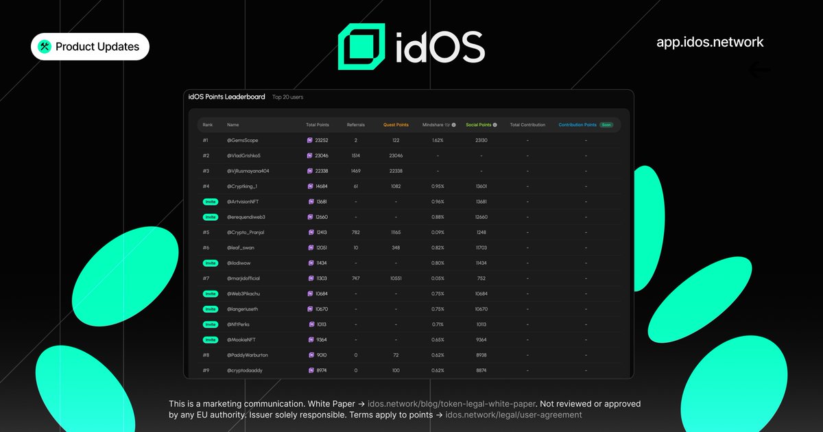Click the points icon in @Crypto_Pranjal row
This screenshot has width=823, height=432.
[310, 232]
